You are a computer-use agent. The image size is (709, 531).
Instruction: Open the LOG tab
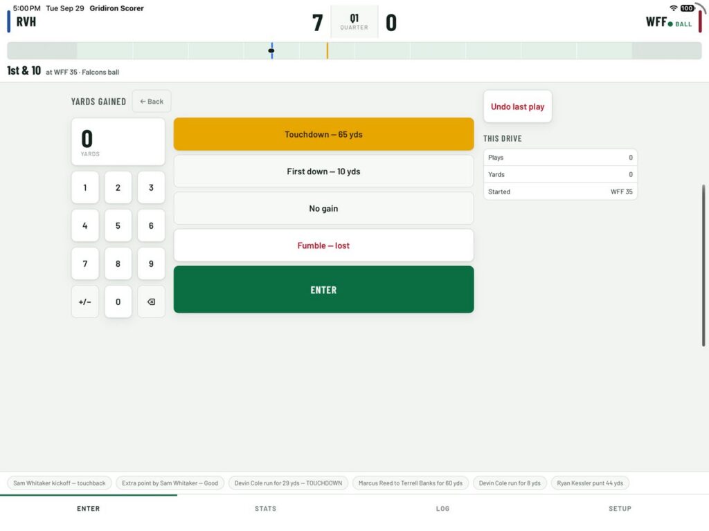tap(442, 508)
